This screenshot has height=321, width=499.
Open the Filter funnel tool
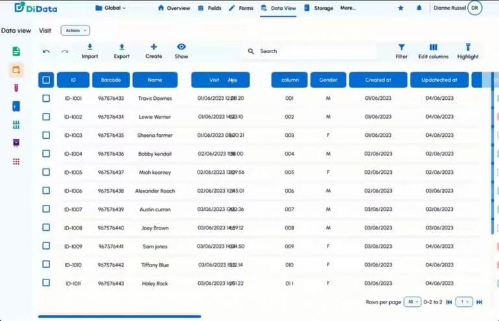402,47
